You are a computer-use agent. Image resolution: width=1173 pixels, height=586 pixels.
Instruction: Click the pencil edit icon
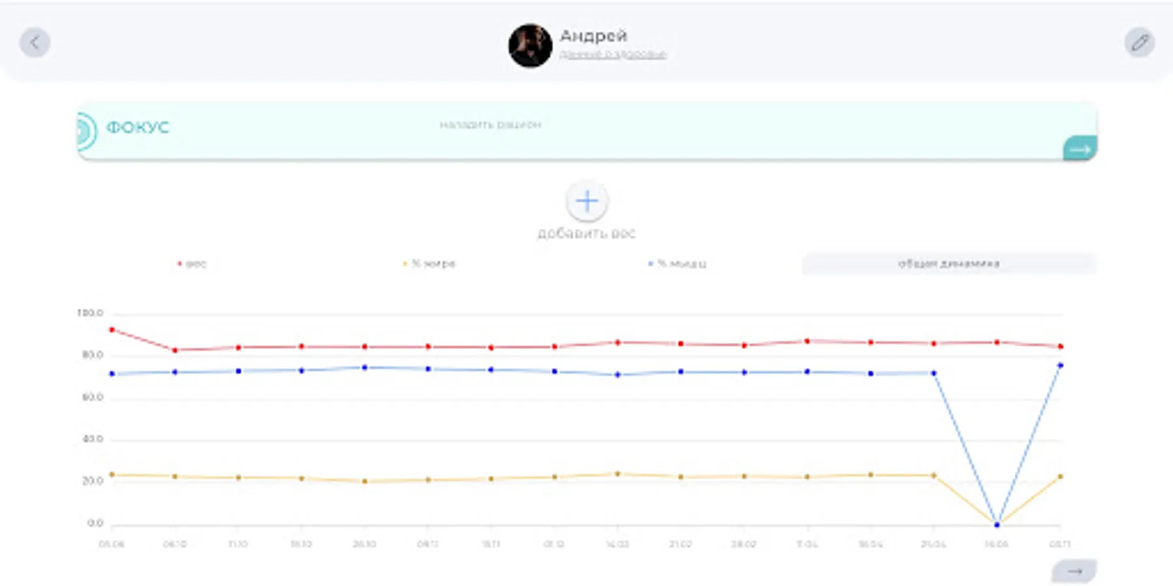[x=1139, y=43]
